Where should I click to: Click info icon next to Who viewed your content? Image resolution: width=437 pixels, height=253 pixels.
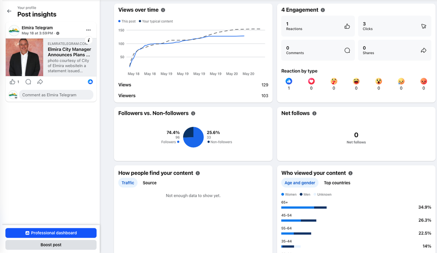pos(350,173)
